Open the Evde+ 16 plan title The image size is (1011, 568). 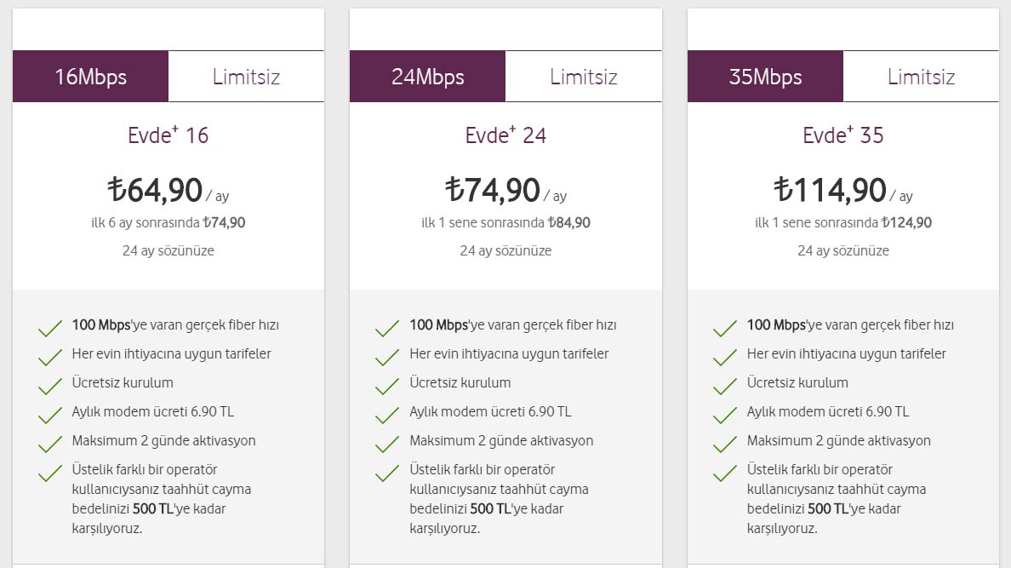coord(168,135)
